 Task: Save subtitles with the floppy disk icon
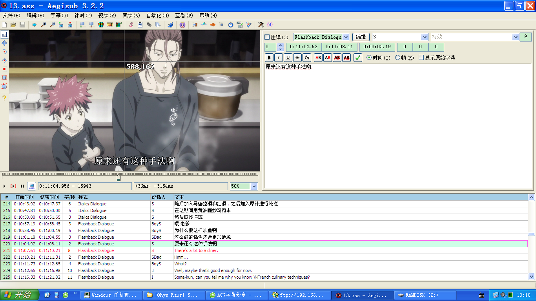tap(22, 25)
